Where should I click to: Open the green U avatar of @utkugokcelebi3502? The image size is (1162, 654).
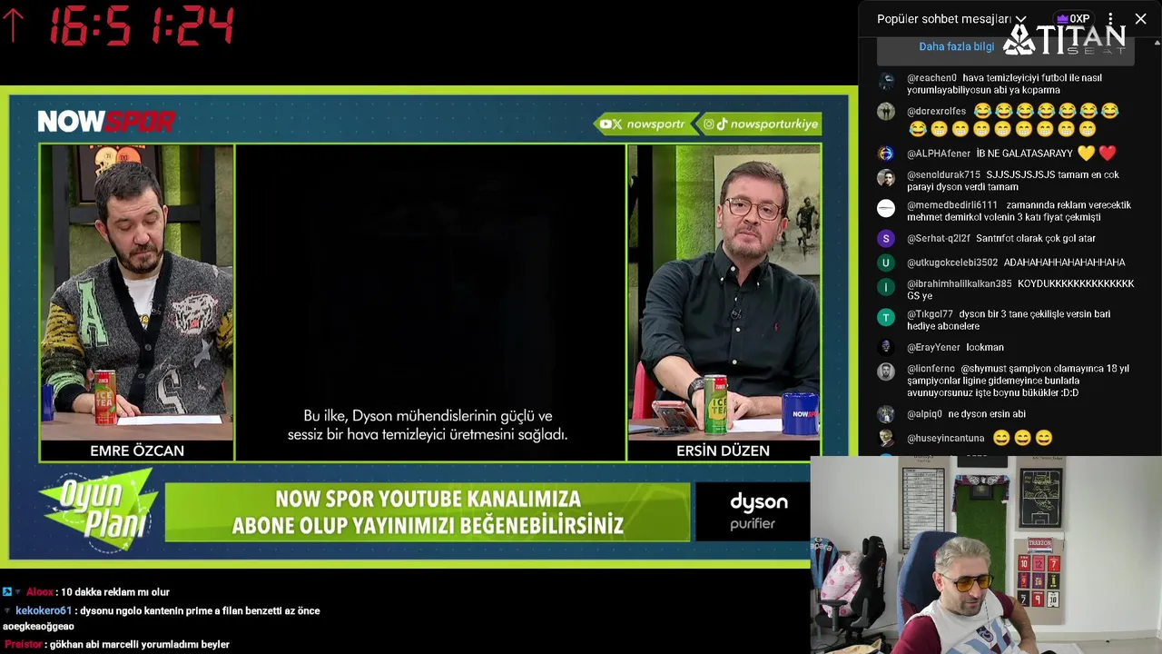click(886, 263)
